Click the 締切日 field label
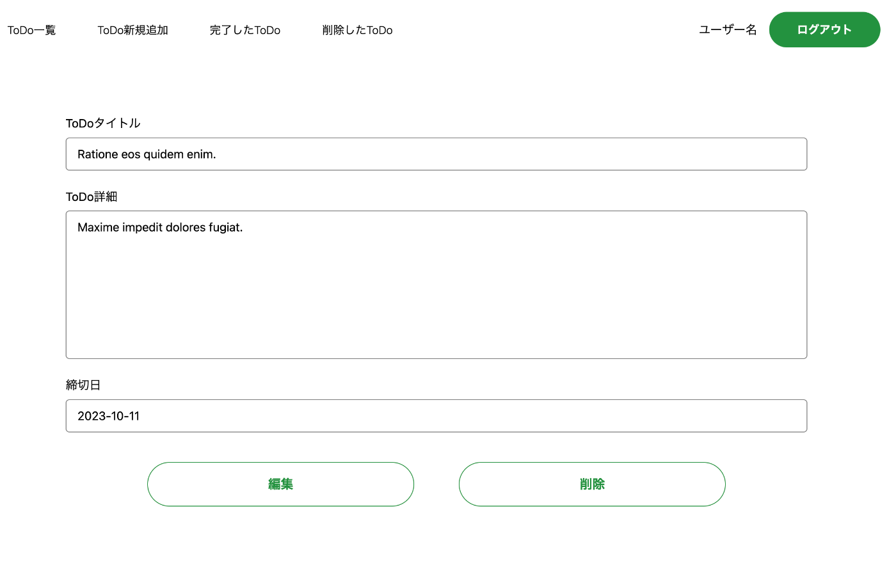 point(83,385)
